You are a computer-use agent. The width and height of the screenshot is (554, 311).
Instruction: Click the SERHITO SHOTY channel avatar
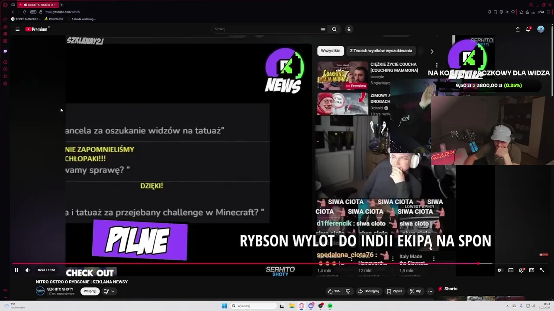pyautogui.click(x=40, y=291)
